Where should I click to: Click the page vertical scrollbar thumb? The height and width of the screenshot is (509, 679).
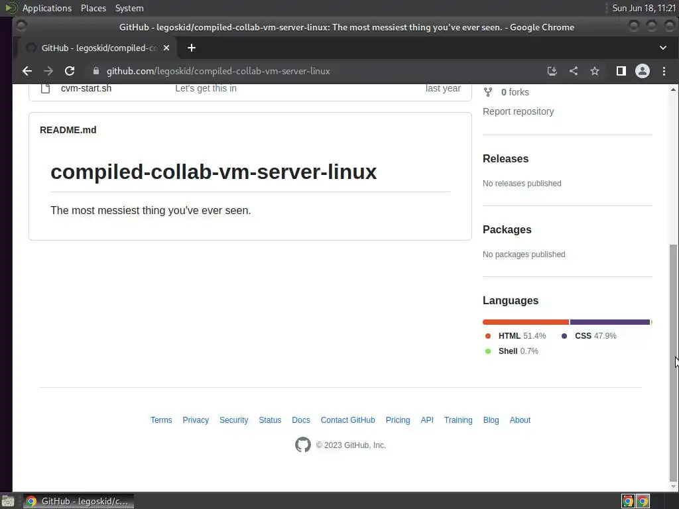click(x=673, y=363)
